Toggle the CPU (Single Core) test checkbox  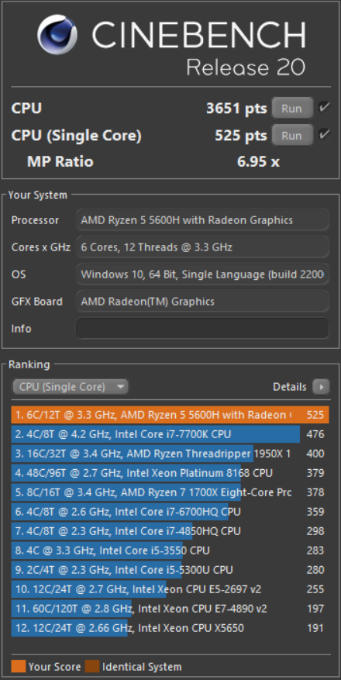coord(324,135)
